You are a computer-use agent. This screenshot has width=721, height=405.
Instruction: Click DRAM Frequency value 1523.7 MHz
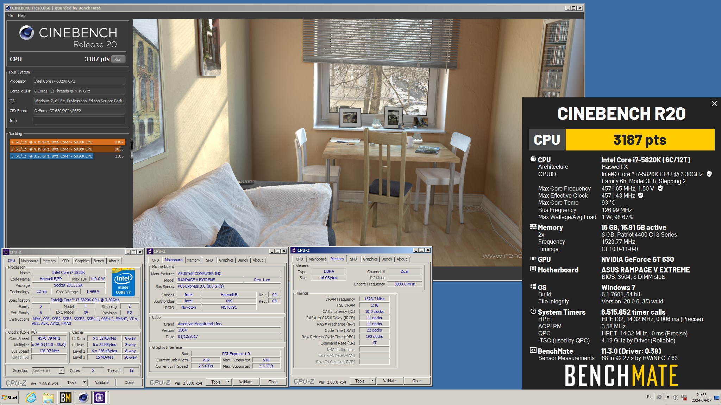tap(374, 299)
